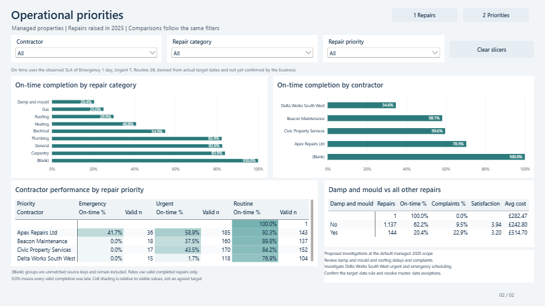Click the 89.8% Routine cell
The width and height of the screenshot is (545, 306).
pos(255,241)
